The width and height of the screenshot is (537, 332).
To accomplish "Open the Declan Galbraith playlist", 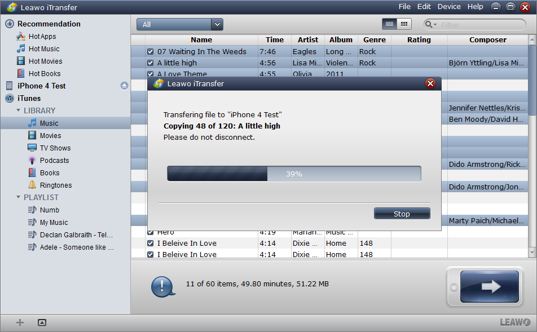I will coord(76,235).
